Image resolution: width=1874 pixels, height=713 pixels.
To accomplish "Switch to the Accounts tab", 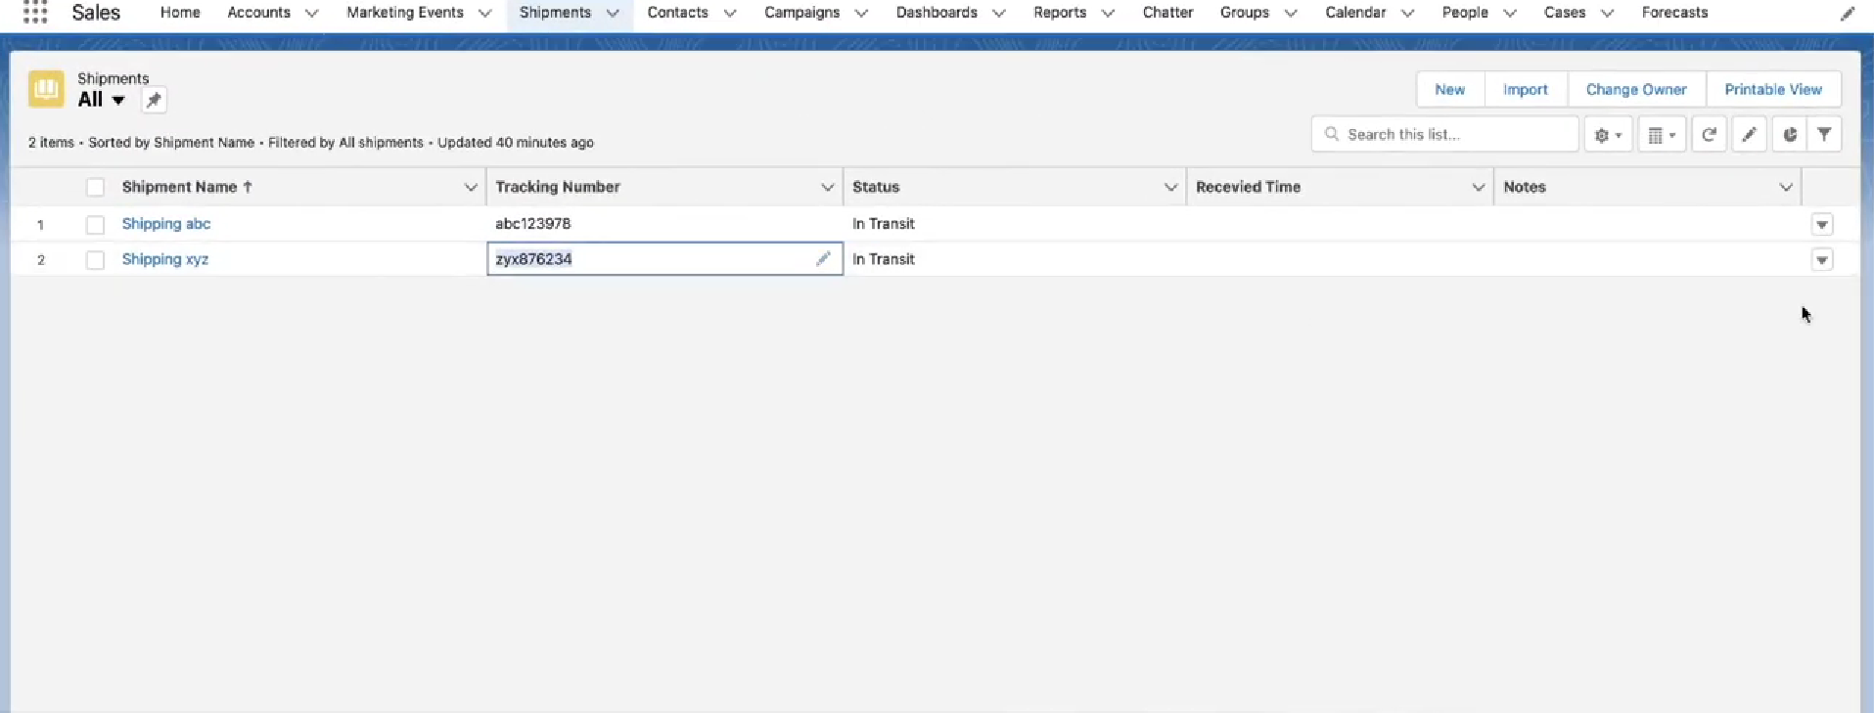I will click(258, 13).
